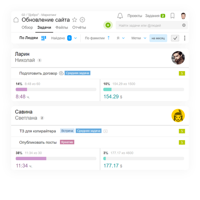Click the green add task plus button
This screenshot has width=200, height=200.
click(108, 25)
